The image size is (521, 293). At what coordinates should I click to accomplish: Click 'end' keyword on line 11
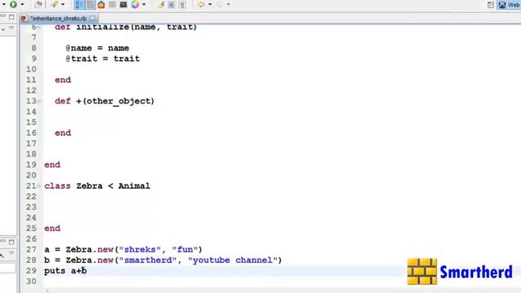[x=63, y=80]
